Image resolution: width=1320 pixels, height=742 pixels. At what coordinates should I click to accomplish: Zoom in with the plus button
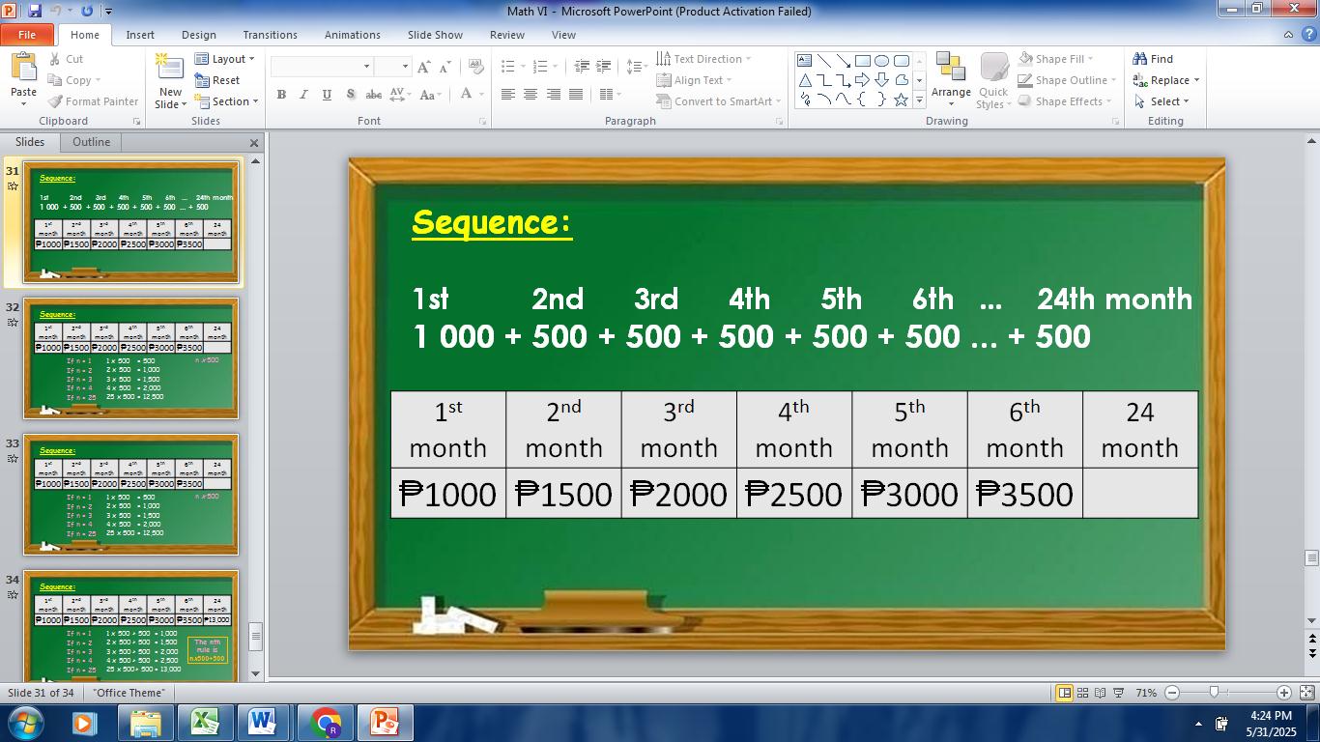tap(1284, 693)
